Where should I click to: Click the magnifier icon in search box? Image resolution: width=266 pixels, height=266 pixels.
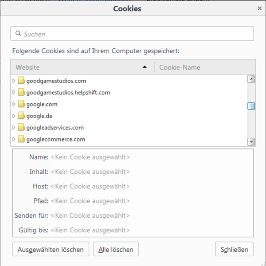[18, 33]
